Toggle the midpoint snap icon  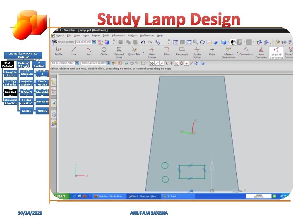(162, 63)
